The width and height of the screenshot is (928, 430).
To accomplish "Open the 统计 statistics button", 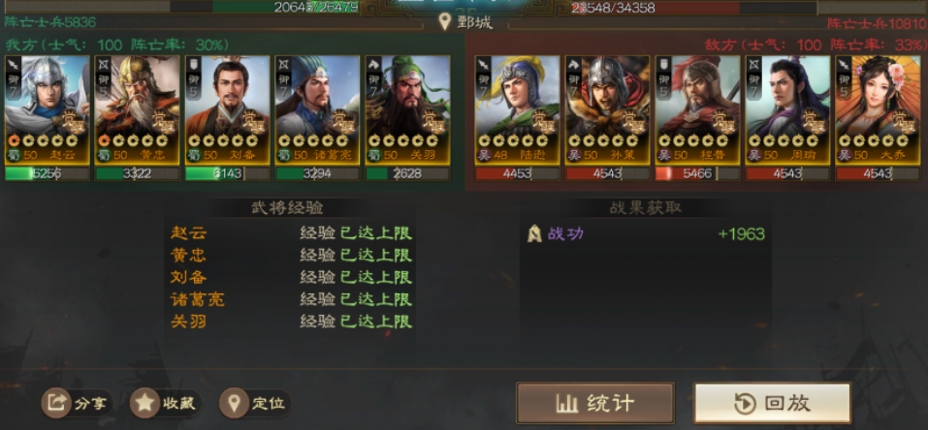I will 595,404.
